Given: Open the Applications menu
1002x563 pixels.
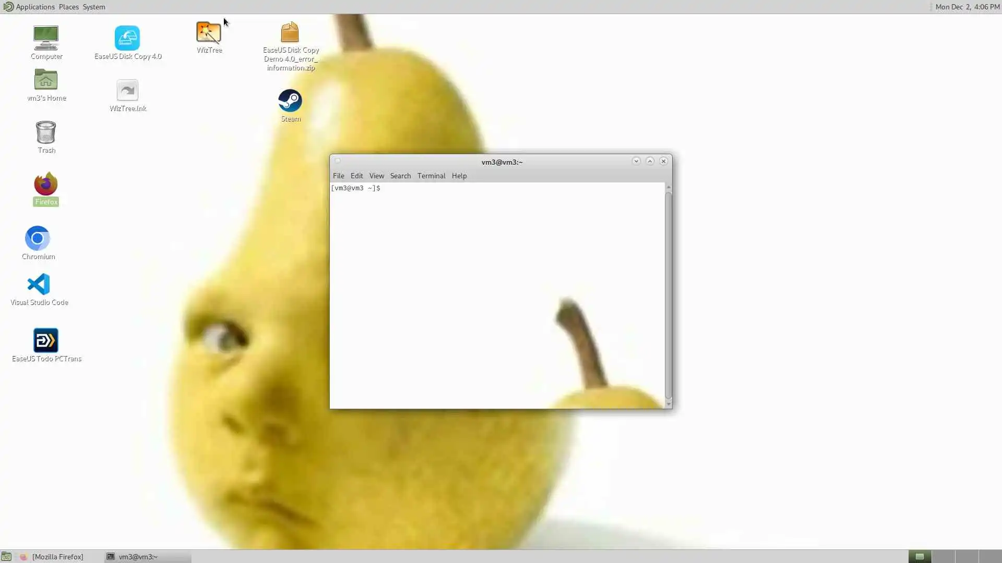Looking at the screenshot, I should coord(34,7).
